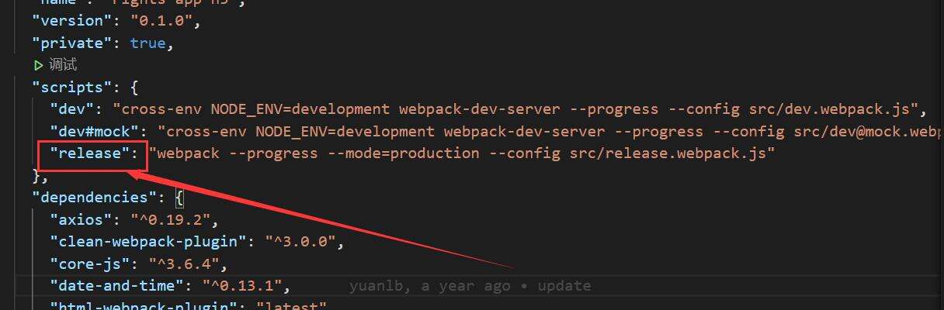Click the "release" script key
Screen dimensions: 944x310
[x=91, y=153]
